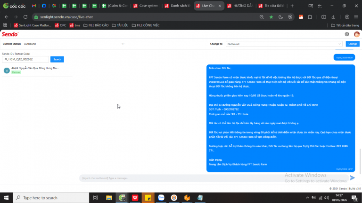Expand the Change to status dropdown
This screenshot has height=203, width=362.
284,44
